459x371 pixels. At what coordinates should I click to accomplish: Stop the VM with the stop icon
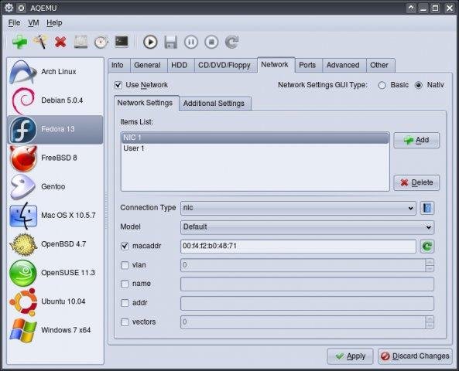tap(211, 42)
